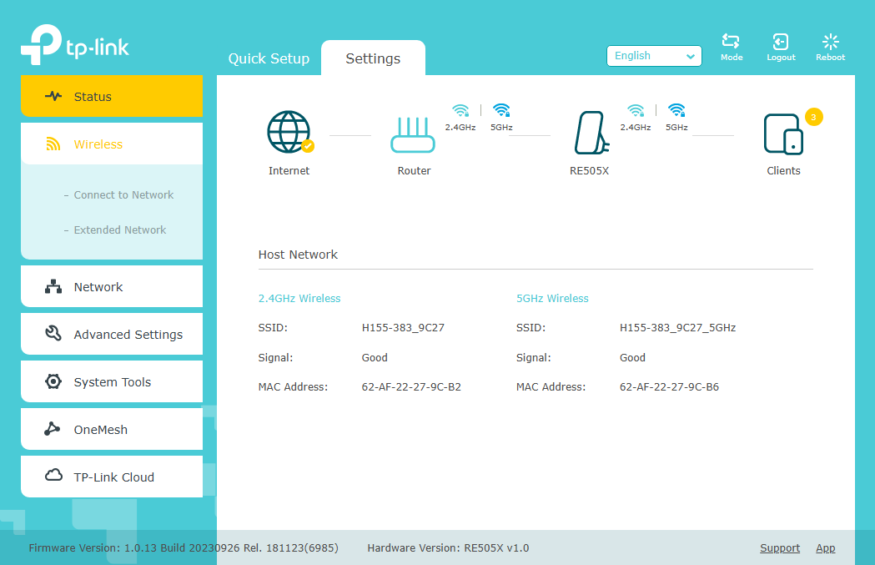This screenshot has height=565, width=875.
Task: Click the Internet label under globe
Action: tap(289, 171)
